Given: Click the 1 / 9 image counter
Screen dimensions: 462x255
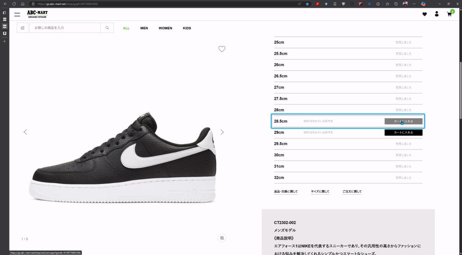Looking at the screenshot, I should 25,239.
